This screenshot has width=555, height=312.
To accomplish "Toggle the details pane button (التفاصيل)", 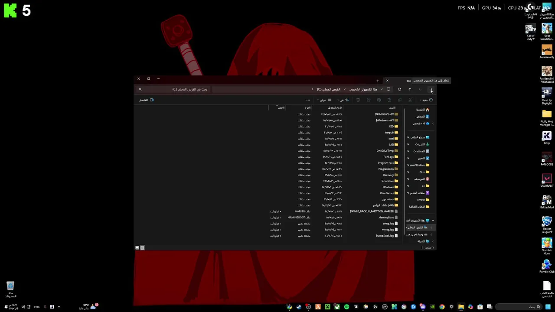I will coord(146,100).
